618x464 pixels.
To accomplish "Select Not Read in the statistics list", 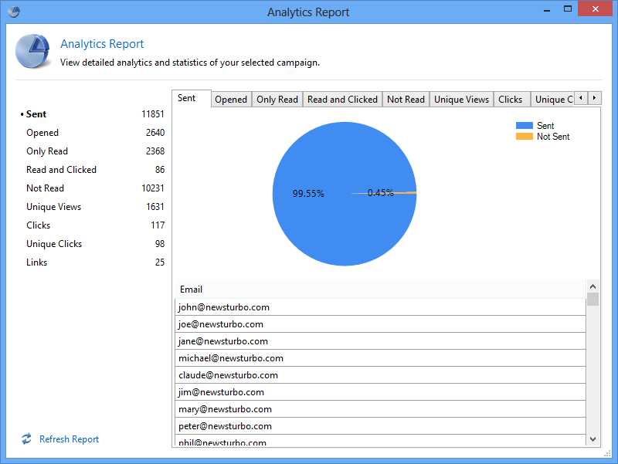I will [x=45, y=188].
